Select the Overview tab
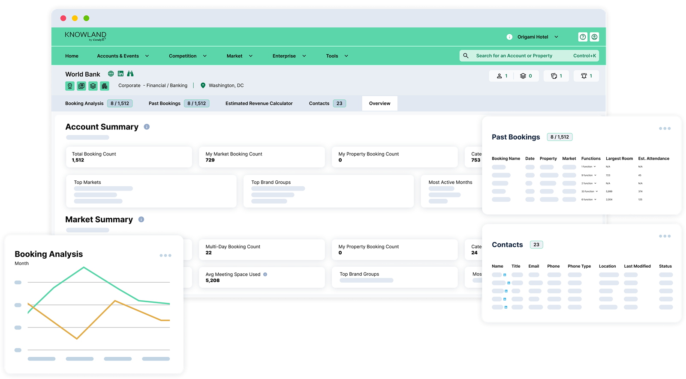This screenshot has height=379, width=686. 379,104
